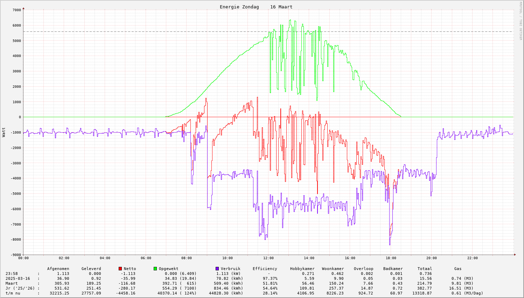
Task: Click the 'Gas' column header
Action: 458,269
